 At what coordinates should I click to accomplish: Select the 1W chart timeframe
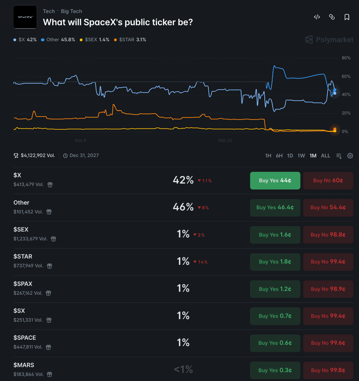tap(301, 156)
